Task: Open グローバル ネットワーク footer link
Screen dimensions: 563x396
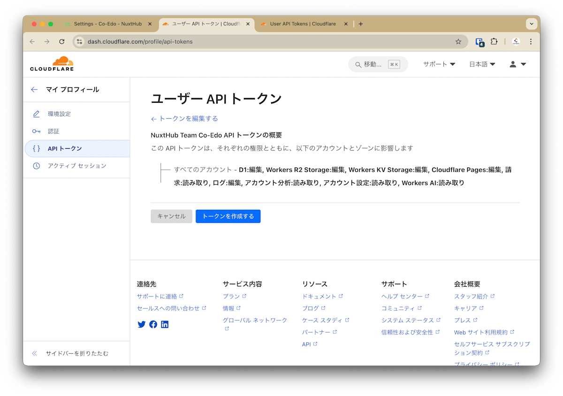Action: point(255,324)
